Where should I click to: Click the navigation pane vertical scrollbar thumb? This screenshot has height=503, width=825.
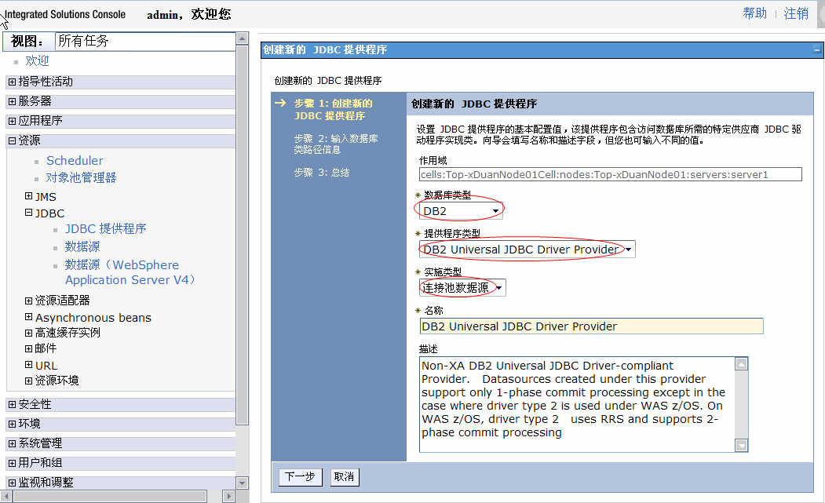(x=242, y=235)
